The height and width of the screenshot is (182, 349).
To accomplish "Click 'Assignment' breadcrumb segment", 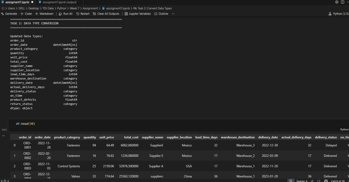I will [90, 8].
